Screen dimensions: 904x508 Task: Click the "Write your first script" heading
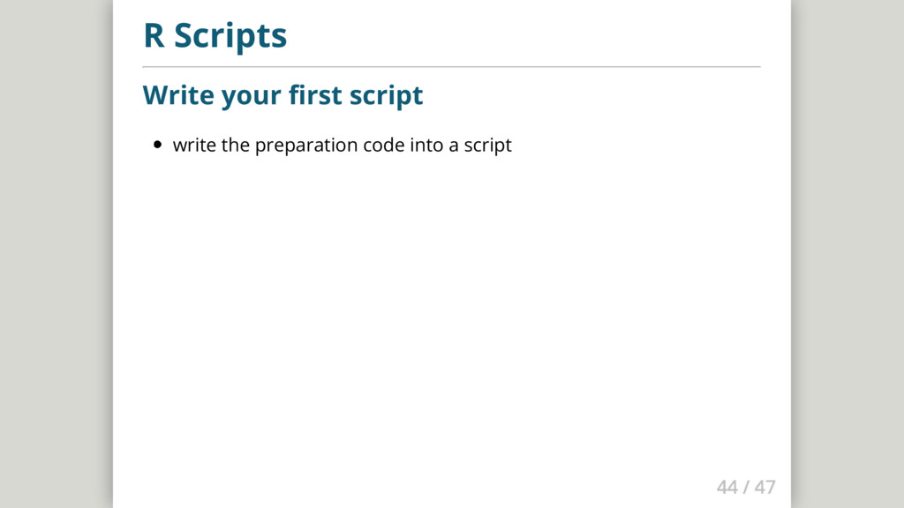[x=282, y=95]
